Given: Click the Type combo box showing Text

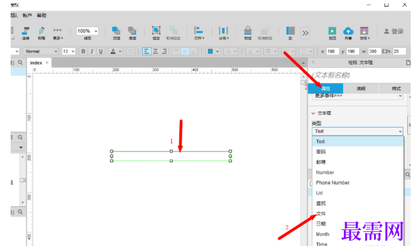Looking at the screenshot, I should (357, 131).
